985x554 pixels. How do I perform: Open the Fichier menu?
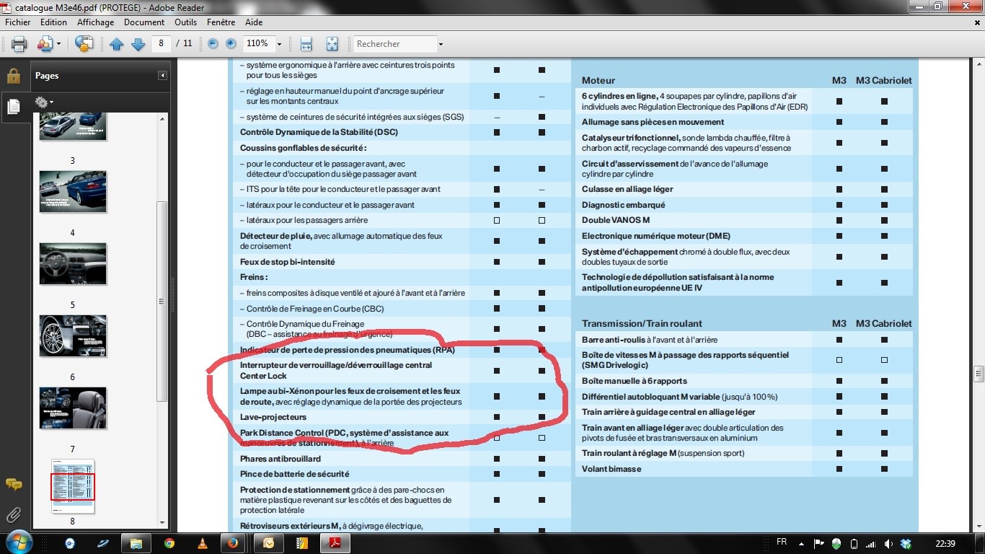[x=18, y=22]
